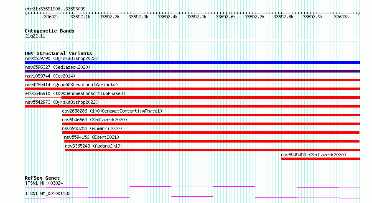Click the 33652.5k ruler tick label

coord(196,17)
